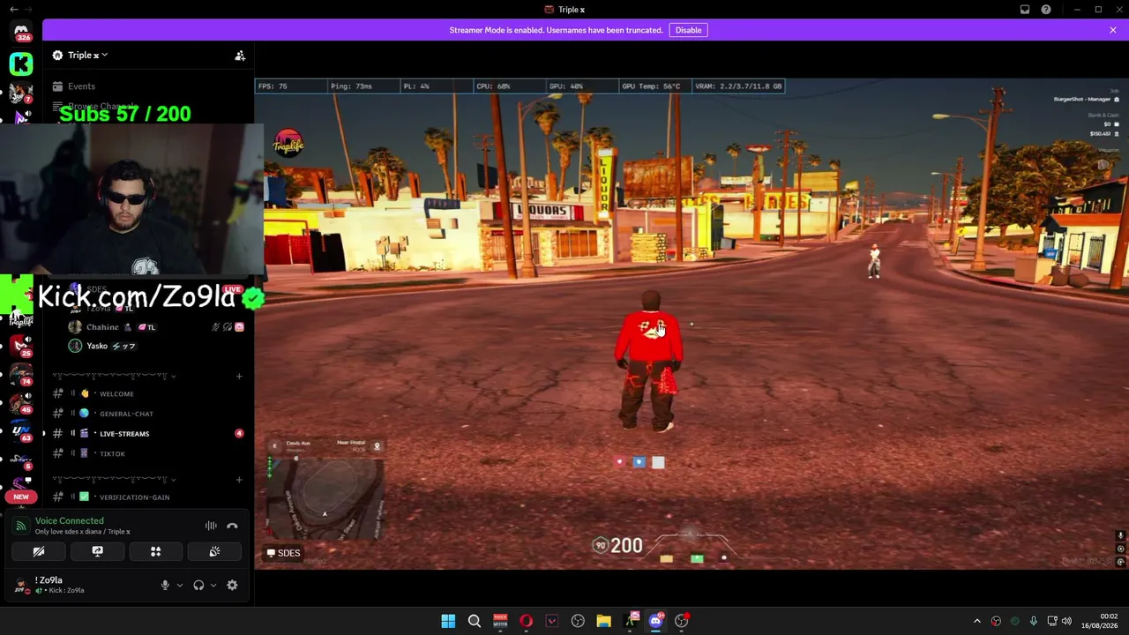Toggle headphone deafen in user panel
1129x635 pixels.
coord(198,586)
